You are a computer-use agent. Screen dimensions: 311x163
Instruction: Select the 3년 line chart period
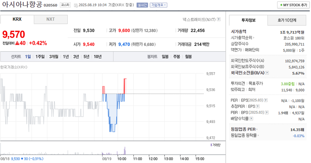coord(76,57)
